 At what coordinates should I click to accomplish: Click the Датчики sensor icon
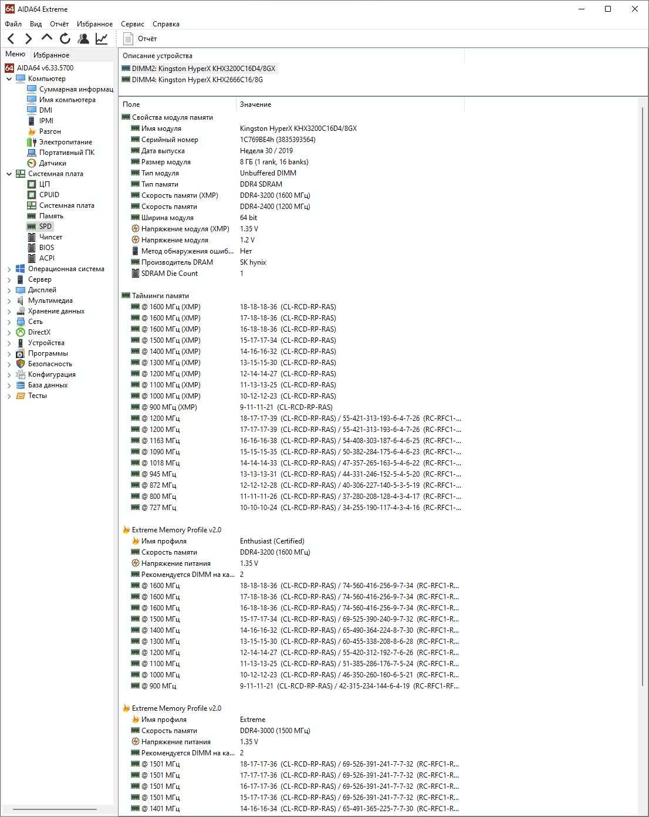pos(32,163)
